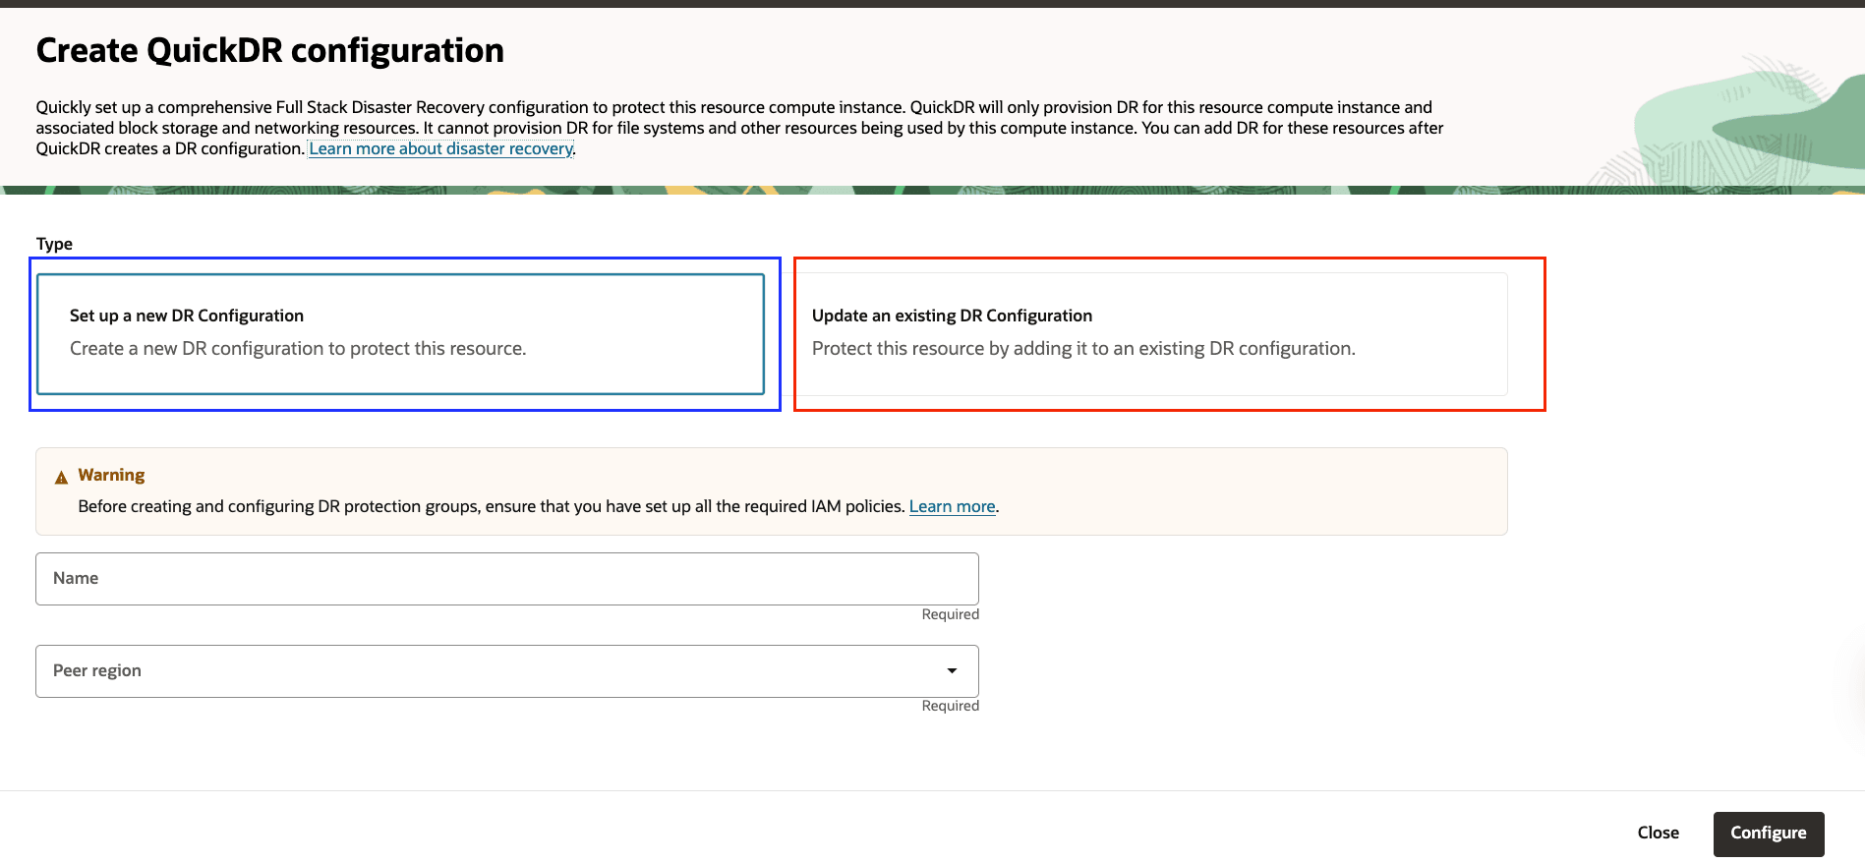Expand the Peer region dropdown
The width and height of the screenshot is (1865, 863).
(x=507, y=671)
